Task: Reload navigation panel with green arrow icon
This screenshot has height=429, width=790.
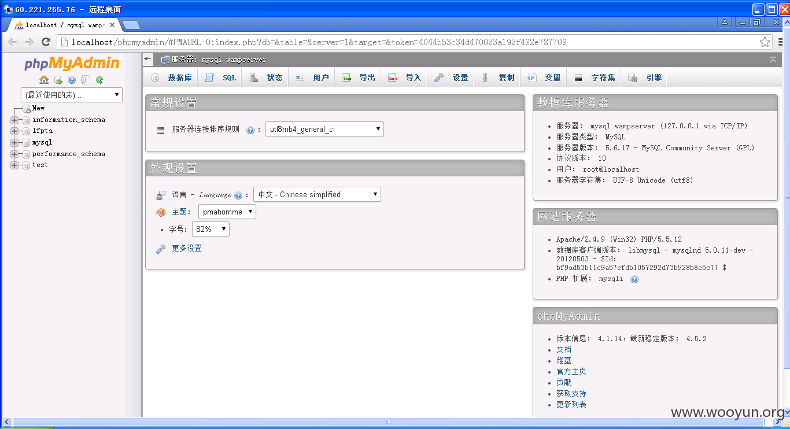Action: pos(99,80)
